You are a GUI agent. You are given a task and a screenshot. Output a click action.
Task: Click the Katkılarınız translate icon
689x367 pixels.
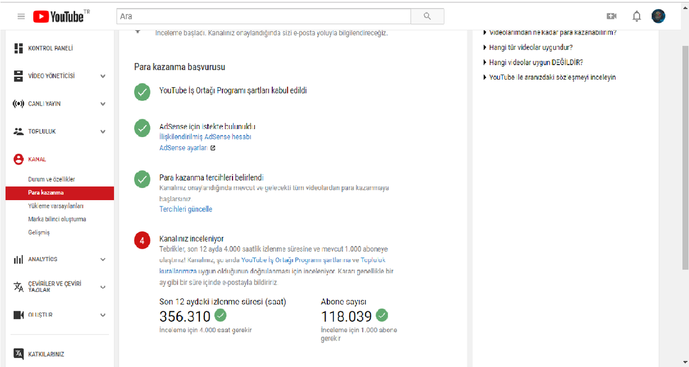[x=18, y=354]
